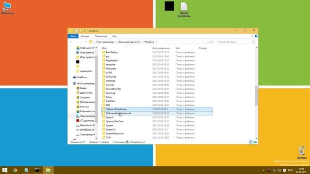Select the System32 folder
Screen dimensions: 310x174
click(110, 130)
